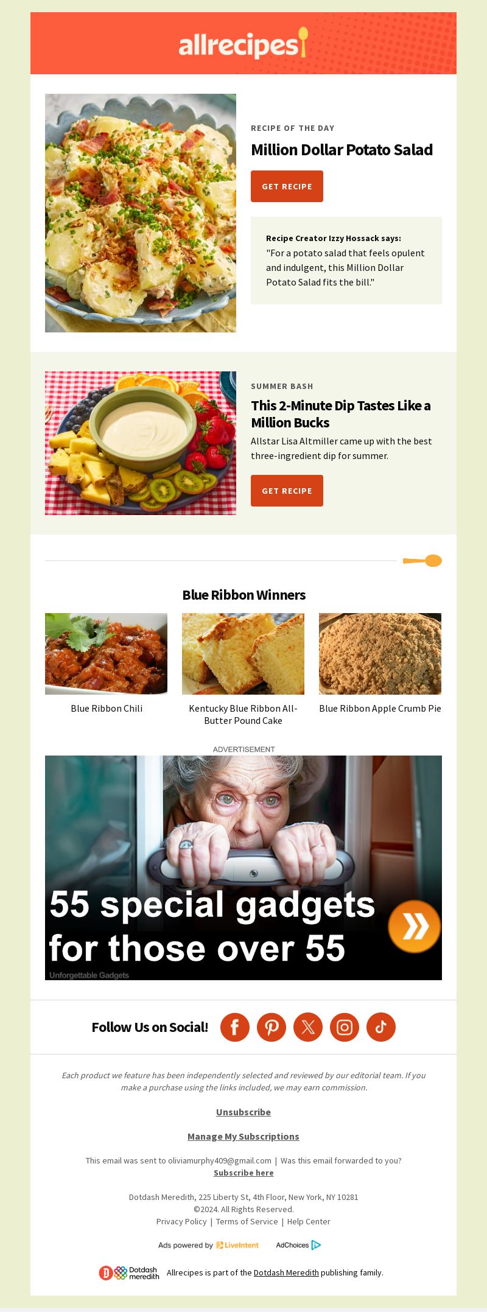The image size is (487, 1312).
Task: Open the Instagram social icon
Action: [x=345, y=1027]
